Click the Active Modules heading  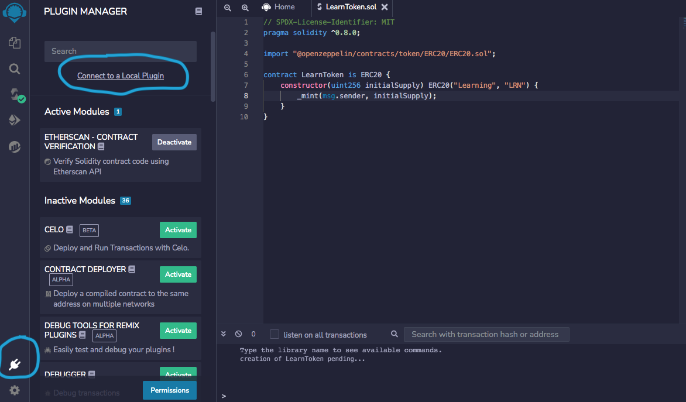tap(77, 112)
